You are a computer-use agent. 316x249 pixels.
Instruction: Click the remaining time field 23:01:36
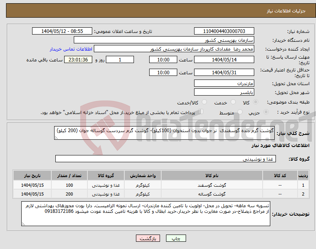[x=78, y=59]
